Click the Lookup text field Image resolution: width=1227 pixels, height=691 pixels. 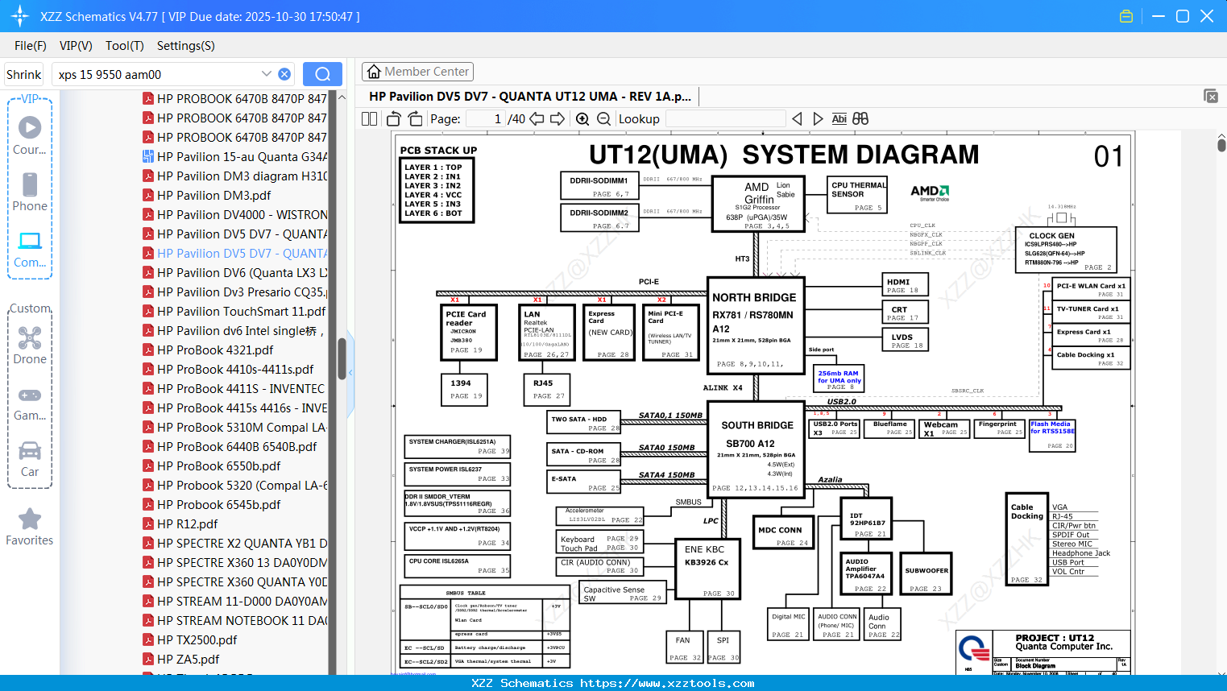tap(725, 118)
